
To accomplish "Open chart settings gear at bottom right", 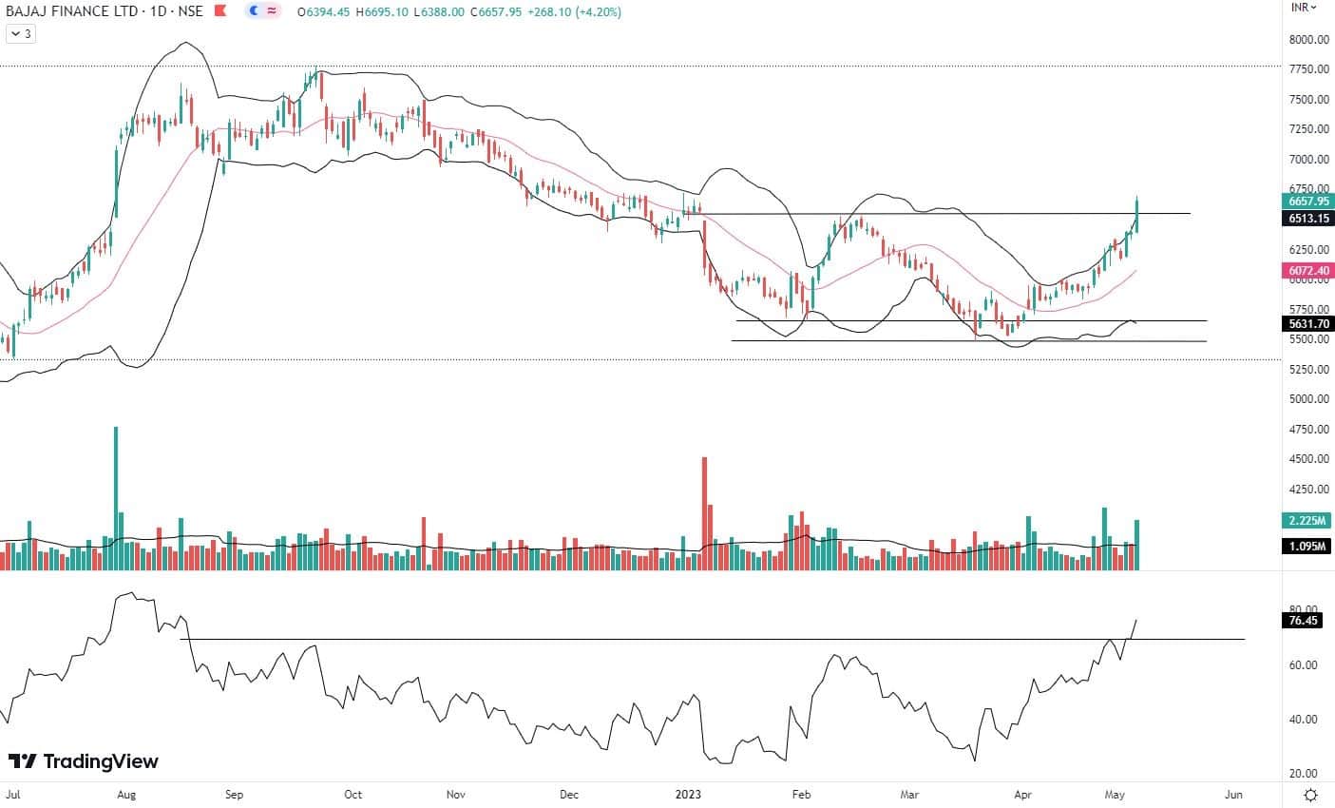I will [1310, 794].
